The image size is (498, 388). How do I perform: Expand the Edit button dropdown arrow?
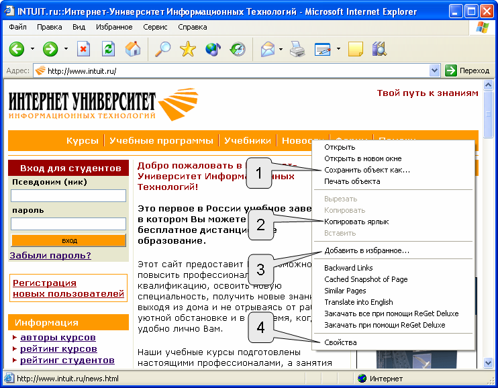pyautogui.click(x=338, y=49)
